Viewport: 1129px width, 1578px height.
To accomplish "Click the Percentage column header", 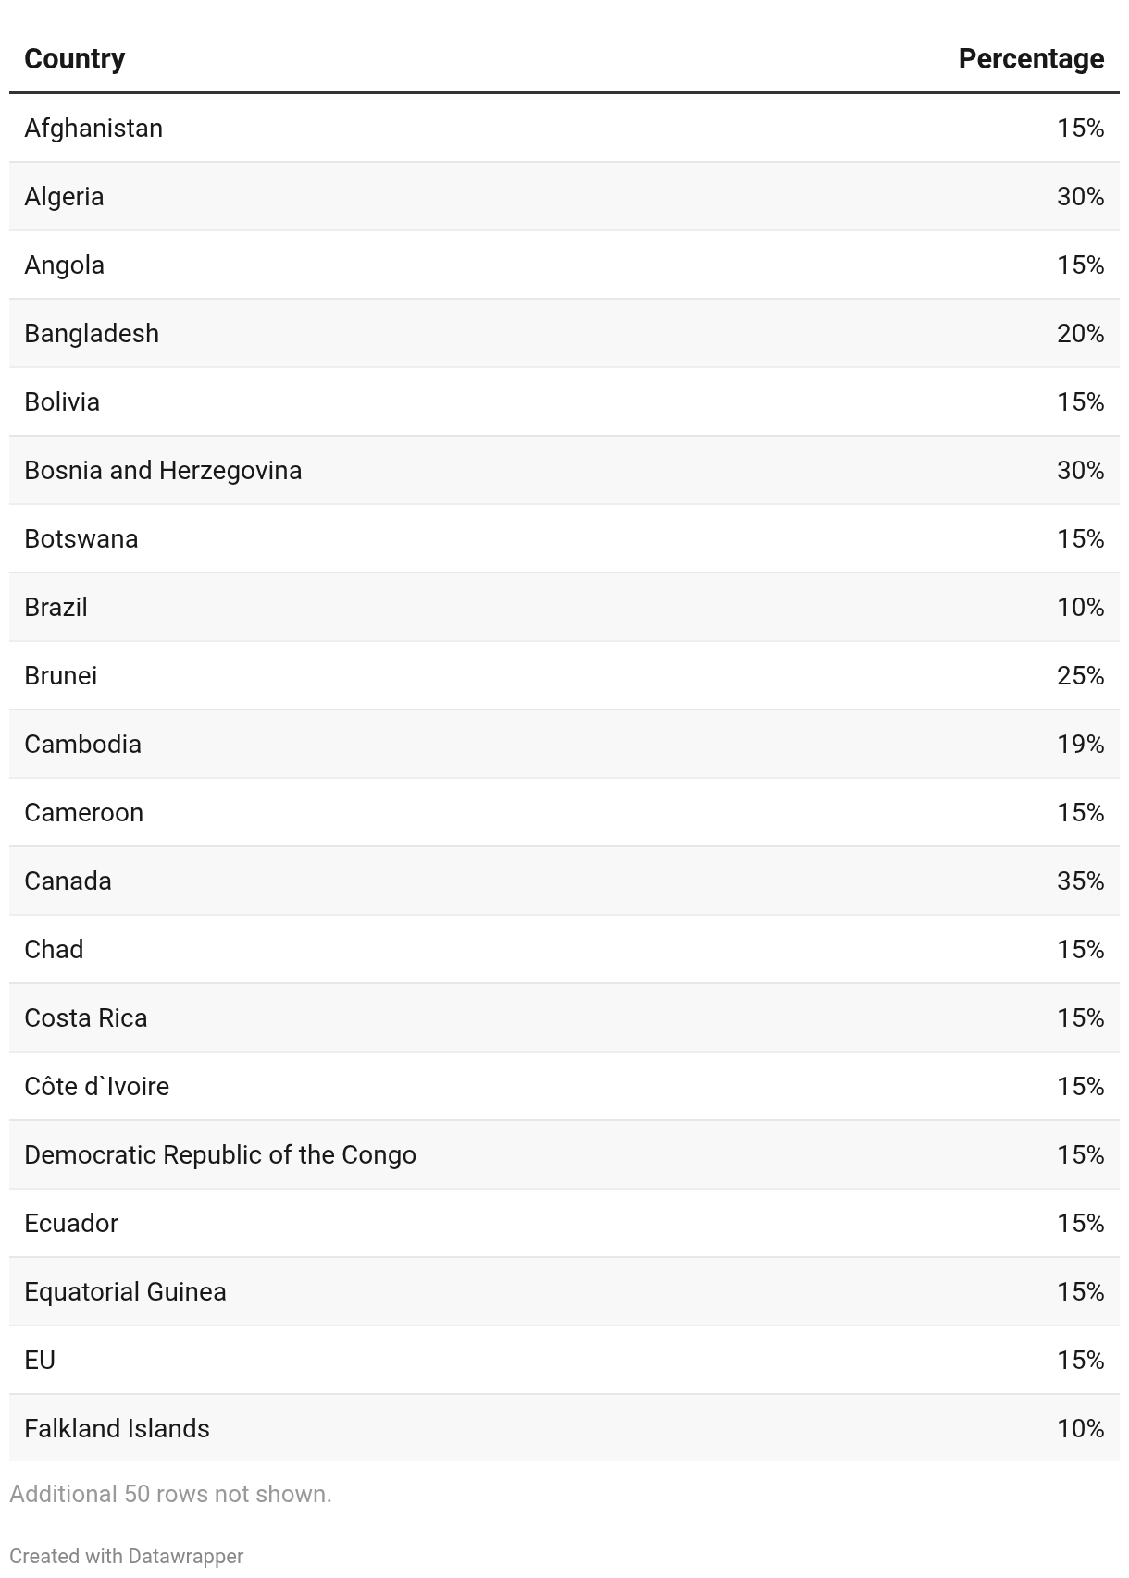I will click(x=1031, y=58).
